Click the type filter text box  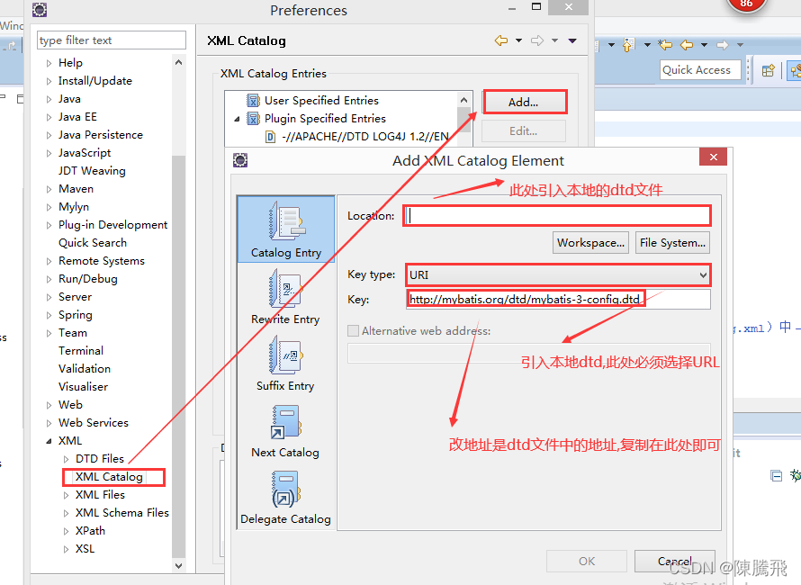[112, 40]
